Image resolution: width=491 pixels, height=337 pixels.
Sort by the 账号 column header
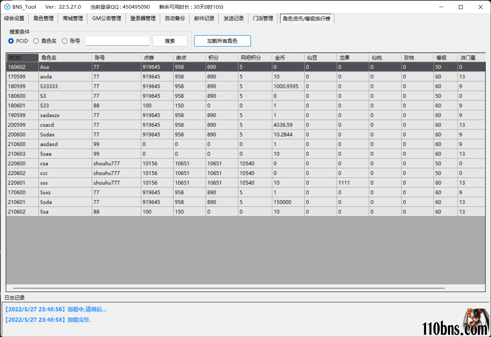coord(117,58)
